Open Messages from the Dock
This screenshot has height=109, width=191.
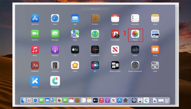[41, 100]
